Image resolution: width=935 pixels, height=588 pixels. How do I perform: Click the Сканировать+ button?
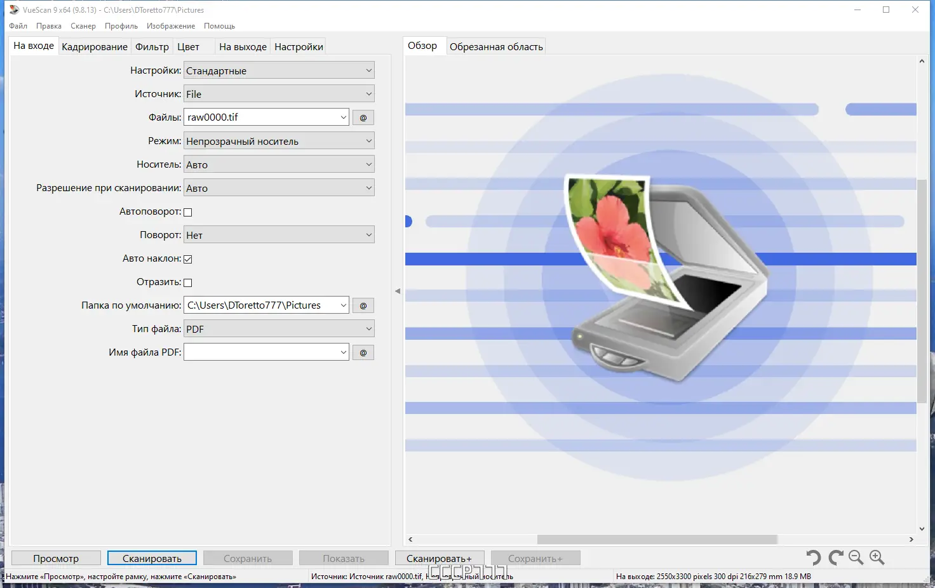tap(440, 558)
